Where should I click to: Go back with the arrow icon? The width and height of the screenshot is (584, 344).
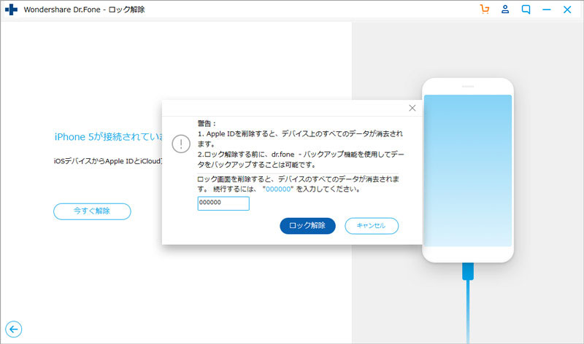coord(13,329)
